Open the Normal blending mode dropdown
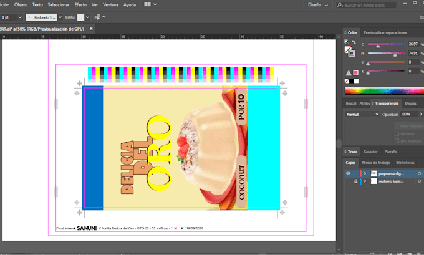424x255 pixels. pos(362,114)
